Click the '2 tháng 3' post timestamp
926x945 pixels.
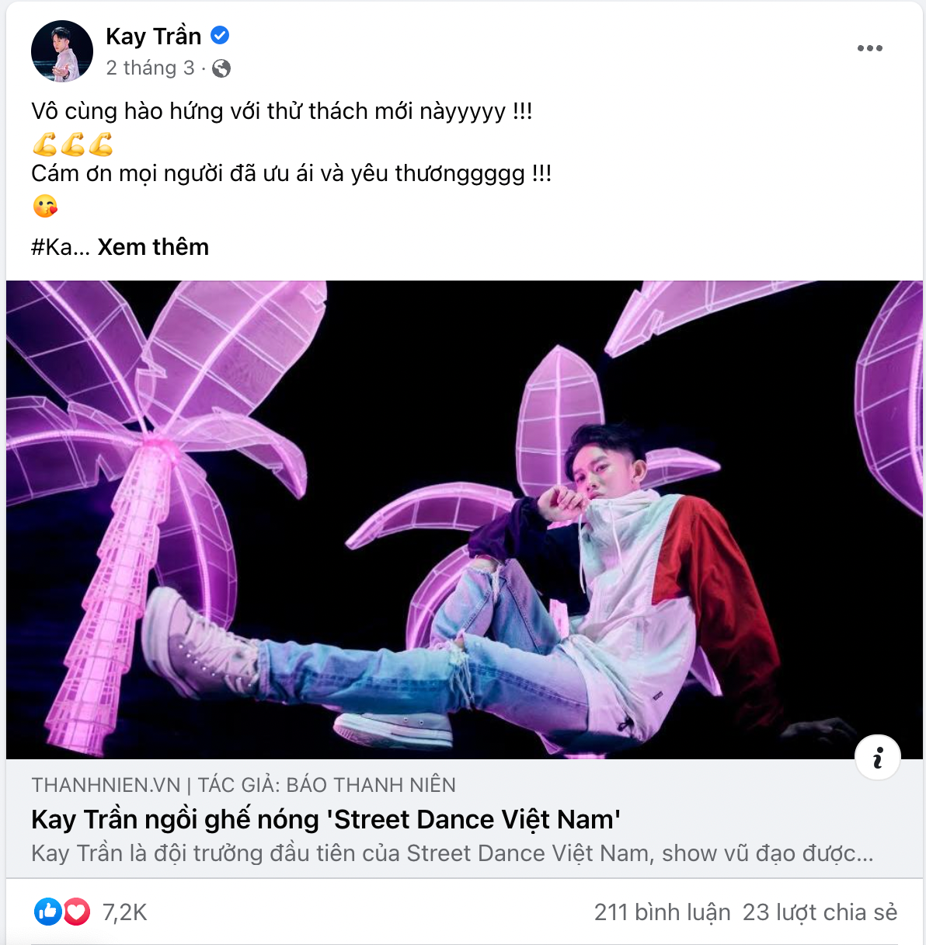150,68
